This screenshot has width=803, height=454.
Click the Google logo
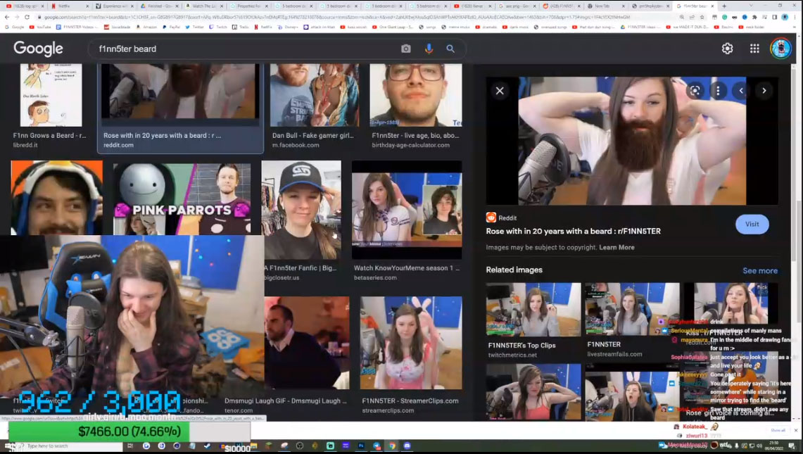click(x=39, y=49)
